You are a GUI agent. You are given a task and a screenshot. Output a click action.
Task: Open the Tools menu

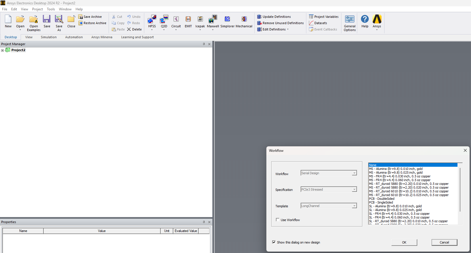pos(51,9)
